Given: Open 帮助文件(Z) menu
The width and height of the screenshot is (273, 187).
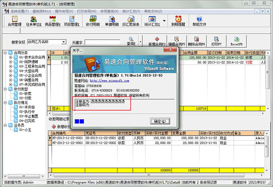Looking at the screenshot, I should pos(153,11).
